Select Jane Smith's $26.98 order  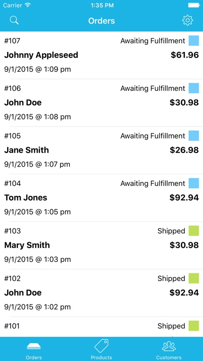tap(101, 150)
